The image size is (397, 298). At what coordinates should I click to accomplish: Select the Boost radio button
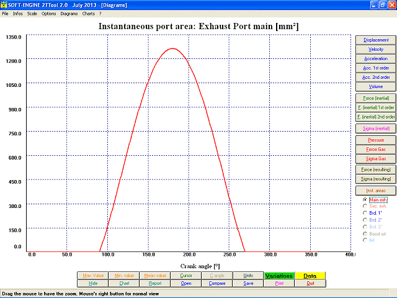click(365, 233)
